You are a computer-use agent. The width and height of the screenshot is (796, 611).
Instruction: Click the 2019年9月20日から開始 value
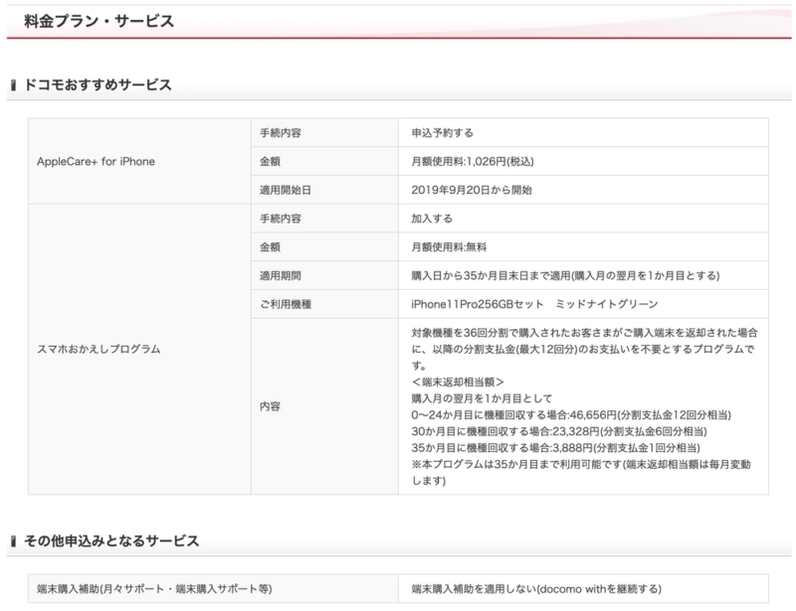point(471,190)
